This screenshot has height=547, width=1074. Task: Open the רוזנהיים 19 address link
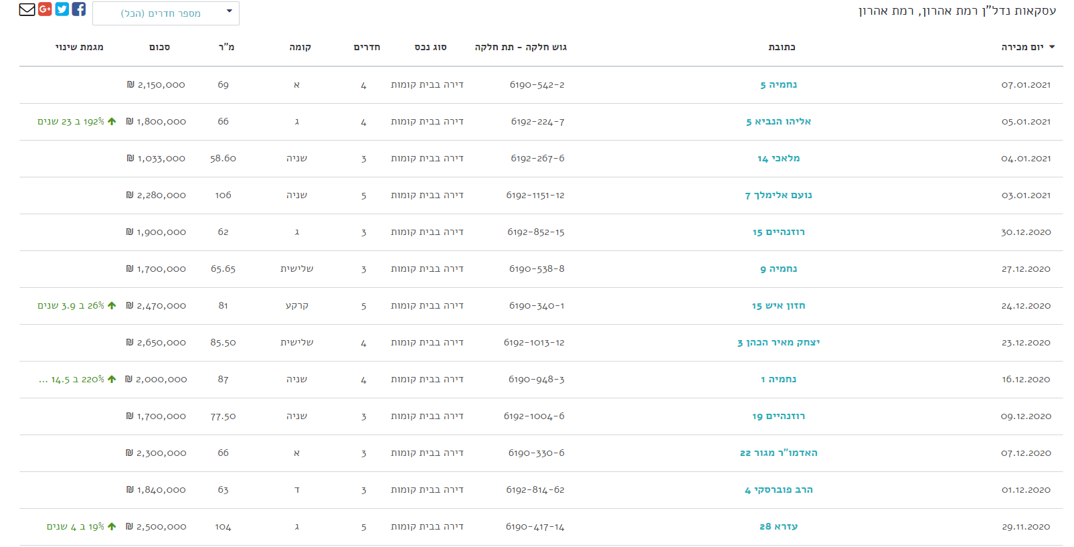pos(778,416)
